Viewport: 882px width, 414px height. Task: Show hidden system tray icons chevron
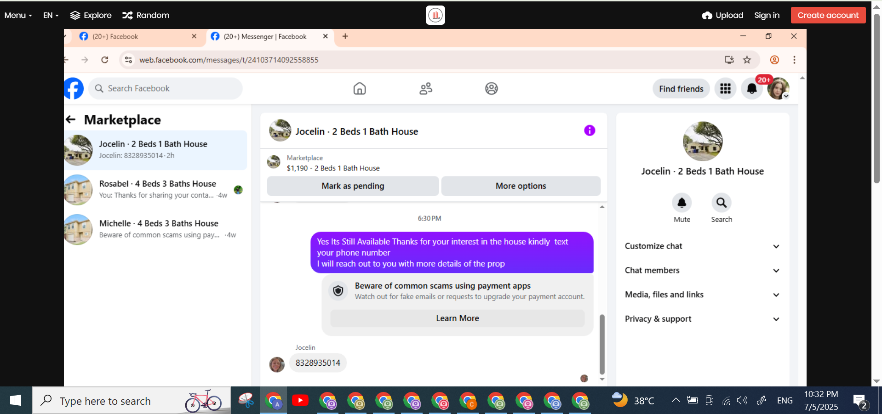pos(676,400)
